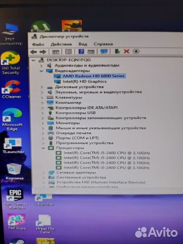Click the 360 Total Security desktop icon

point(10,63)
